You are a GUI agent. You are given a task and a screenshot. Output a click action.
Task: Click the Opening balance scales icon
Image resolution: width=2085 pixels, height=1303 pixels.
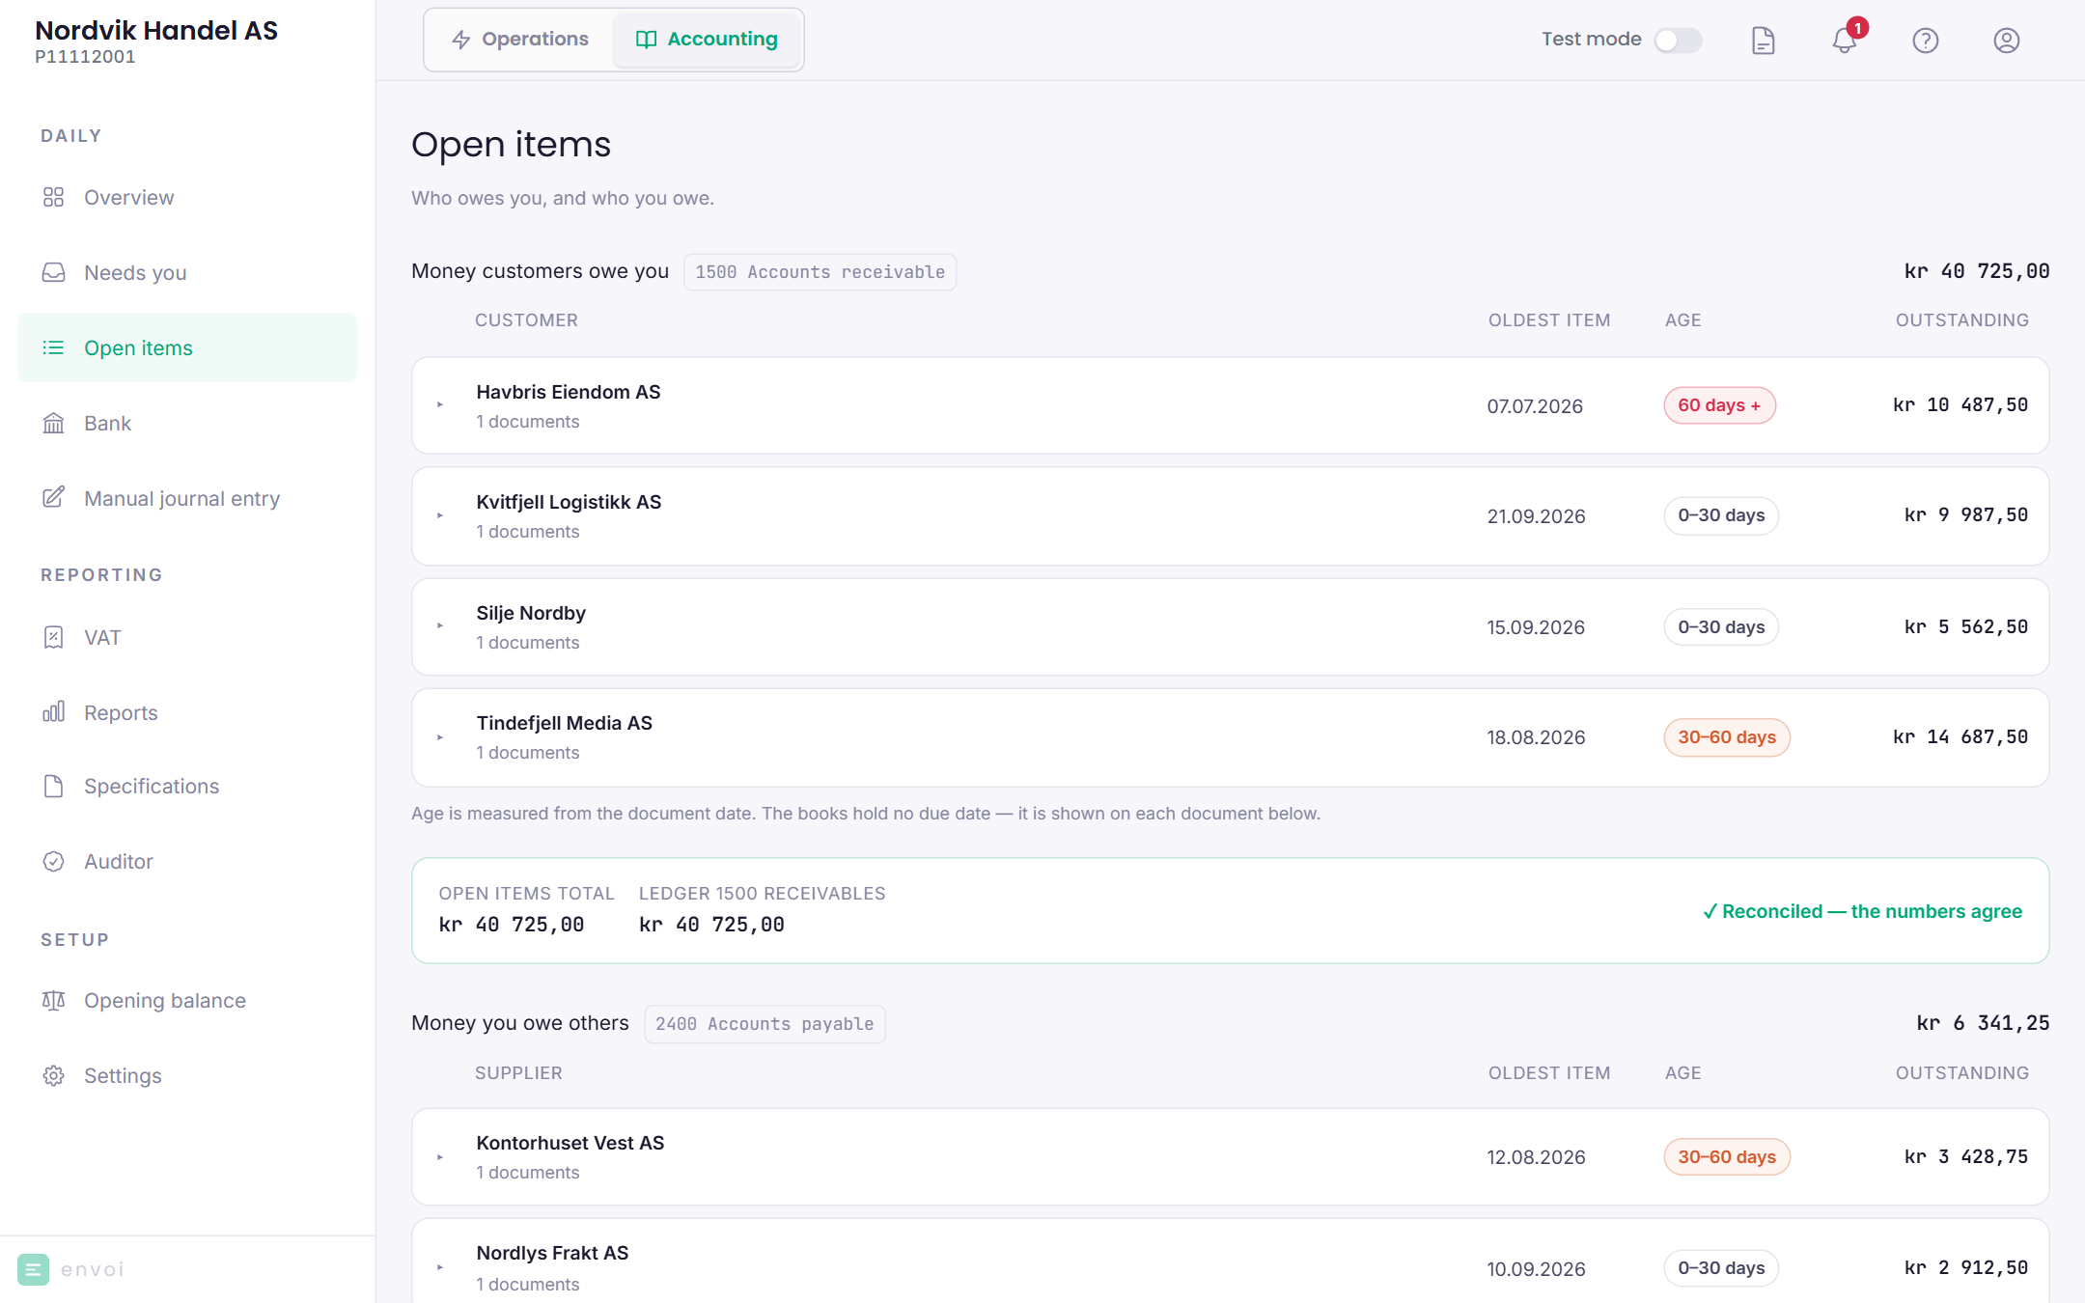53,1000
